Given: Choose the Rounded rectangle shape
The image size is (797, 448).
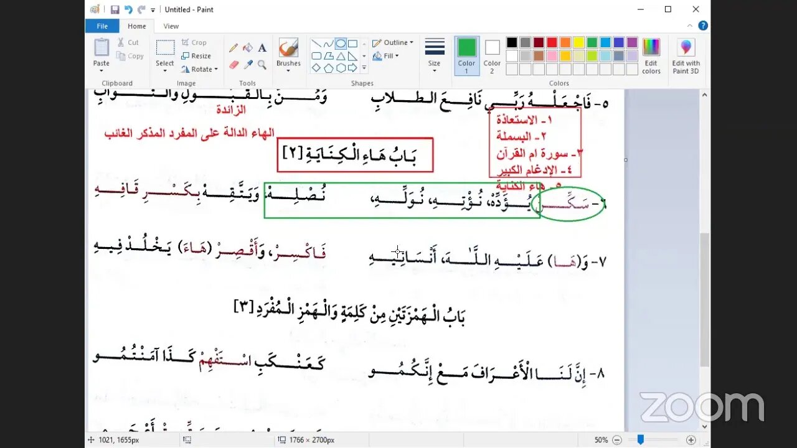Looking at the screenshot, I should pyautogui.click(x=316, y=56).
